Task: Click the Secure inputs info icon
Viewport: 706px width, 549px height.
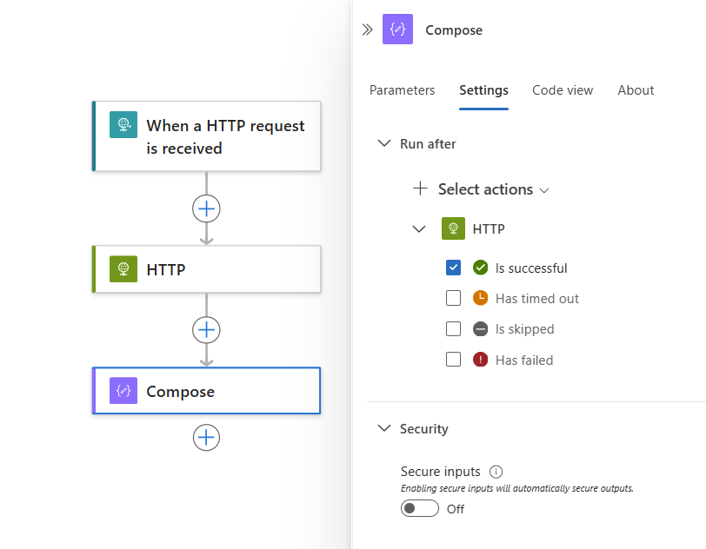Action: 496,472
